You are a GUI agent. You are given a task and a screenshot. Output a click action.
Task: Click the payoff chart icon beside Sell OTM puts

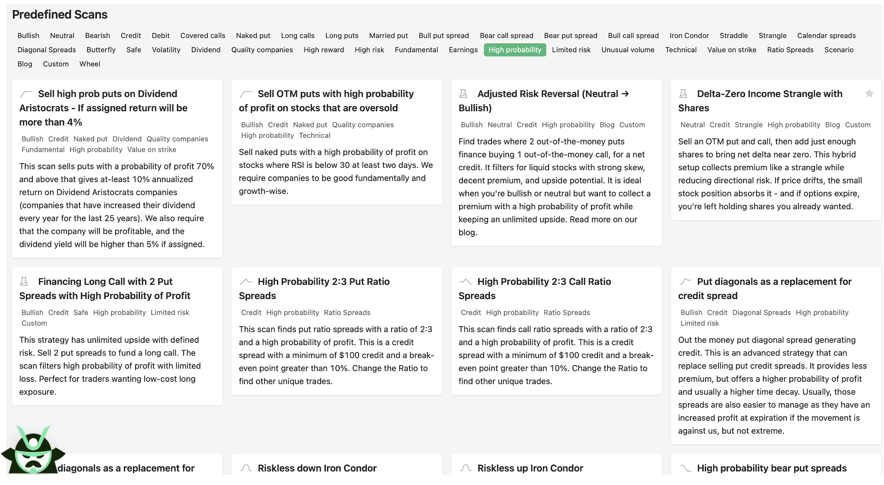(246, 94)
